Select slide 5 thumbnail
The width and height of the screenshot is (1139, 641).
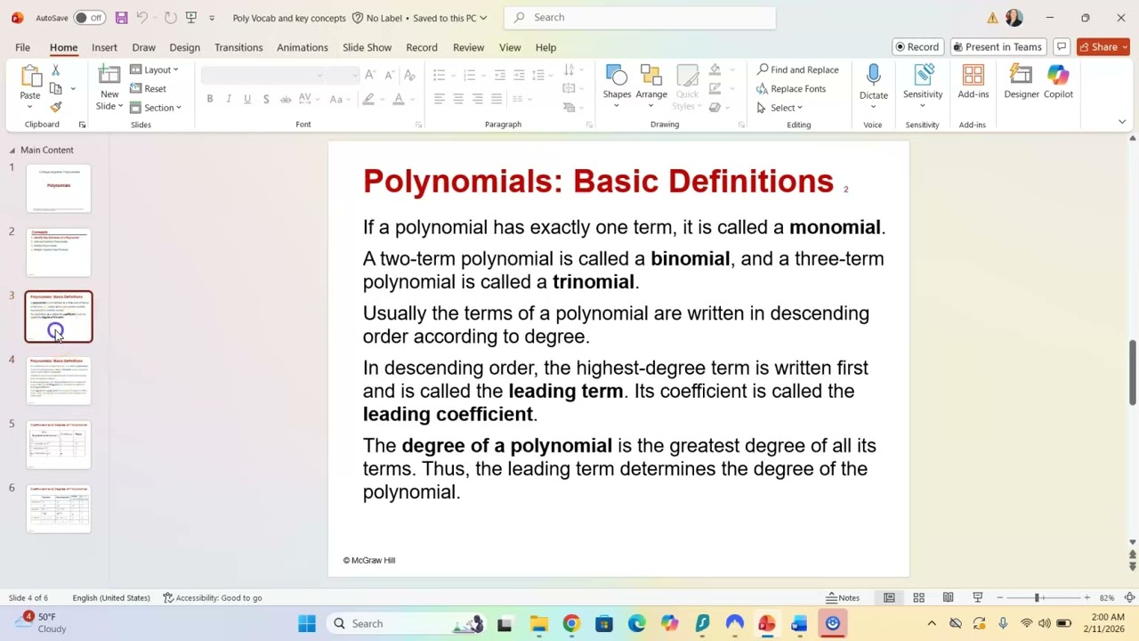pyautogui.click(x=59, y=445)
